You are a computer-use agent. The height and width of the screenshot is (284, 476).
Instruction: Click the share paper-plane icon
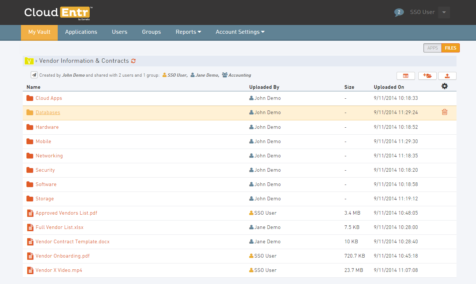(x=34, y=75)
